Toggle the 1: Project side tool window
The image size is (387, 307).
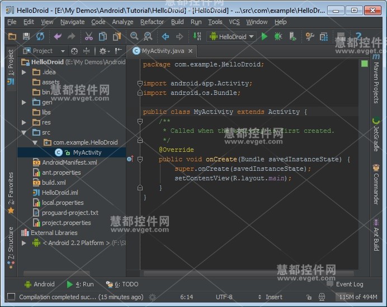tap(11, 67)
